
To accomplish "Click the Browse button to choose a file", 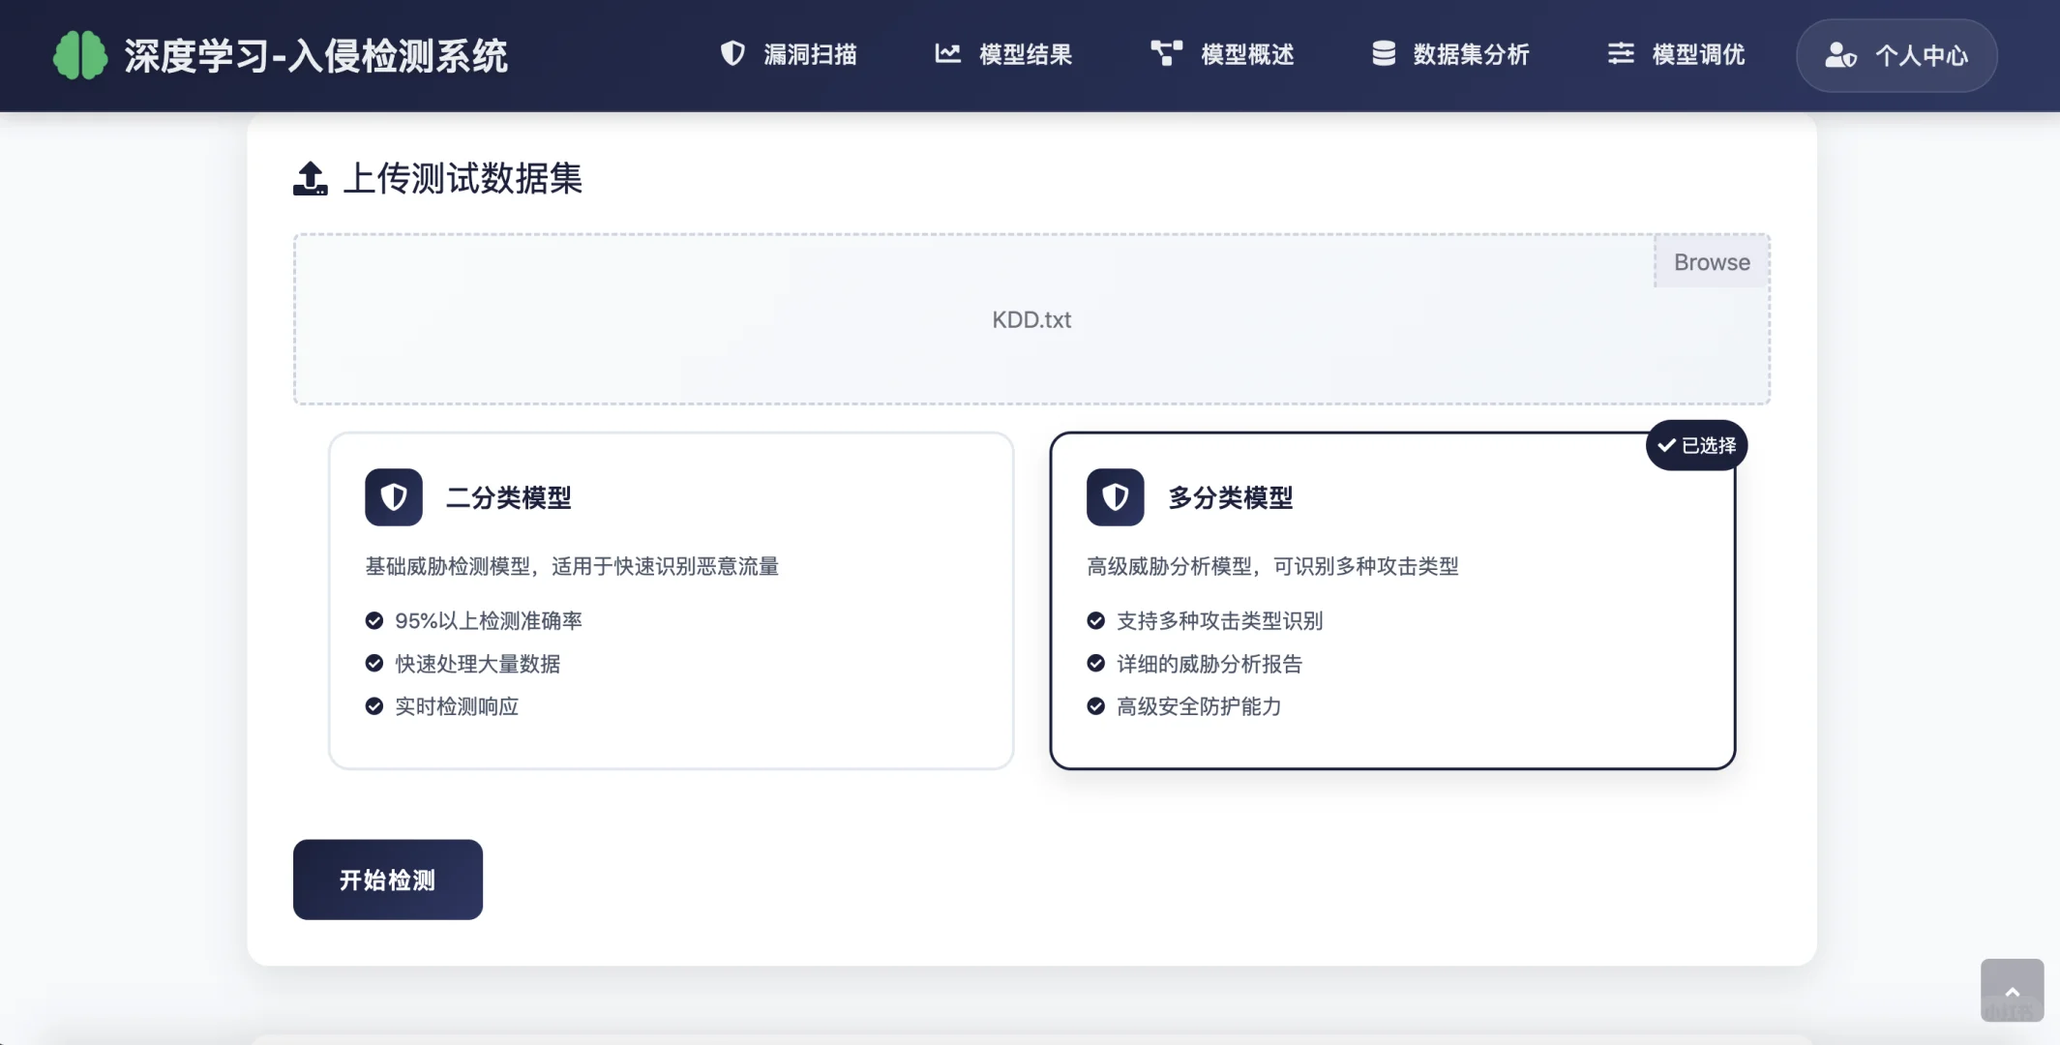I will (1710, 261).
